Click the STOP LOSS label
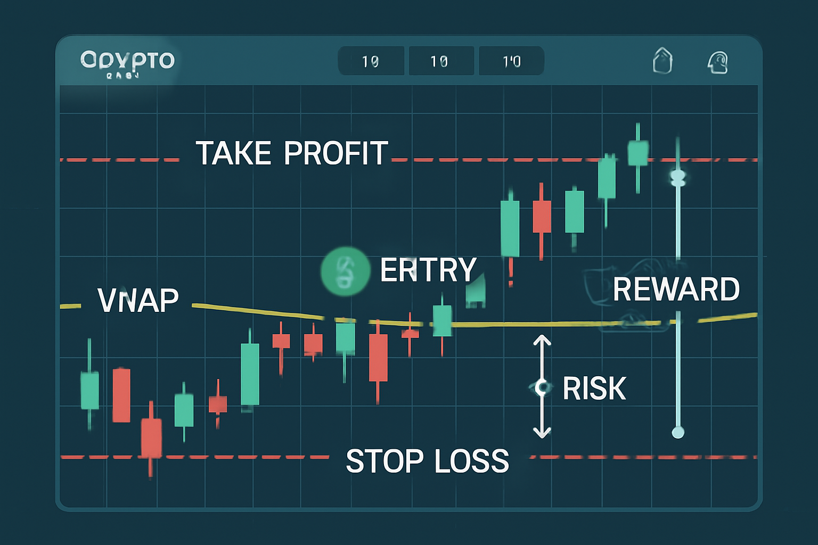This screenshot has height=545, width=818. [x=427, y=461]
